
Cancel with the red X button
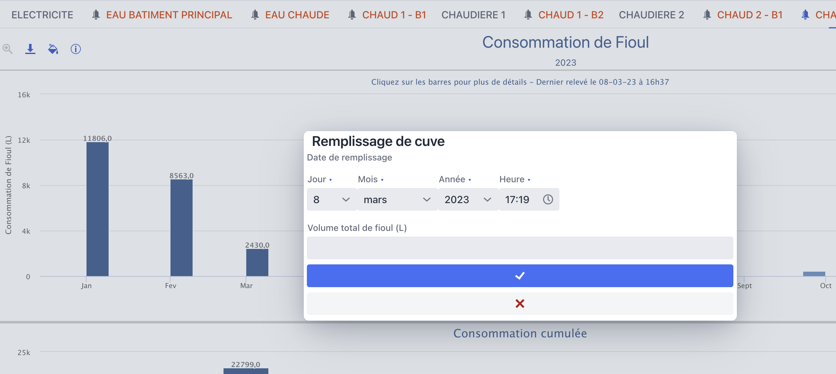[x=520, y=304]
